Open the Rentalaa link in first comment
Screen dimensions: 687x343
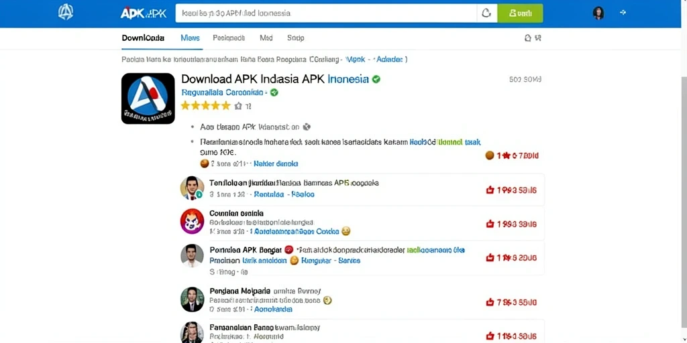coord(269,194)
